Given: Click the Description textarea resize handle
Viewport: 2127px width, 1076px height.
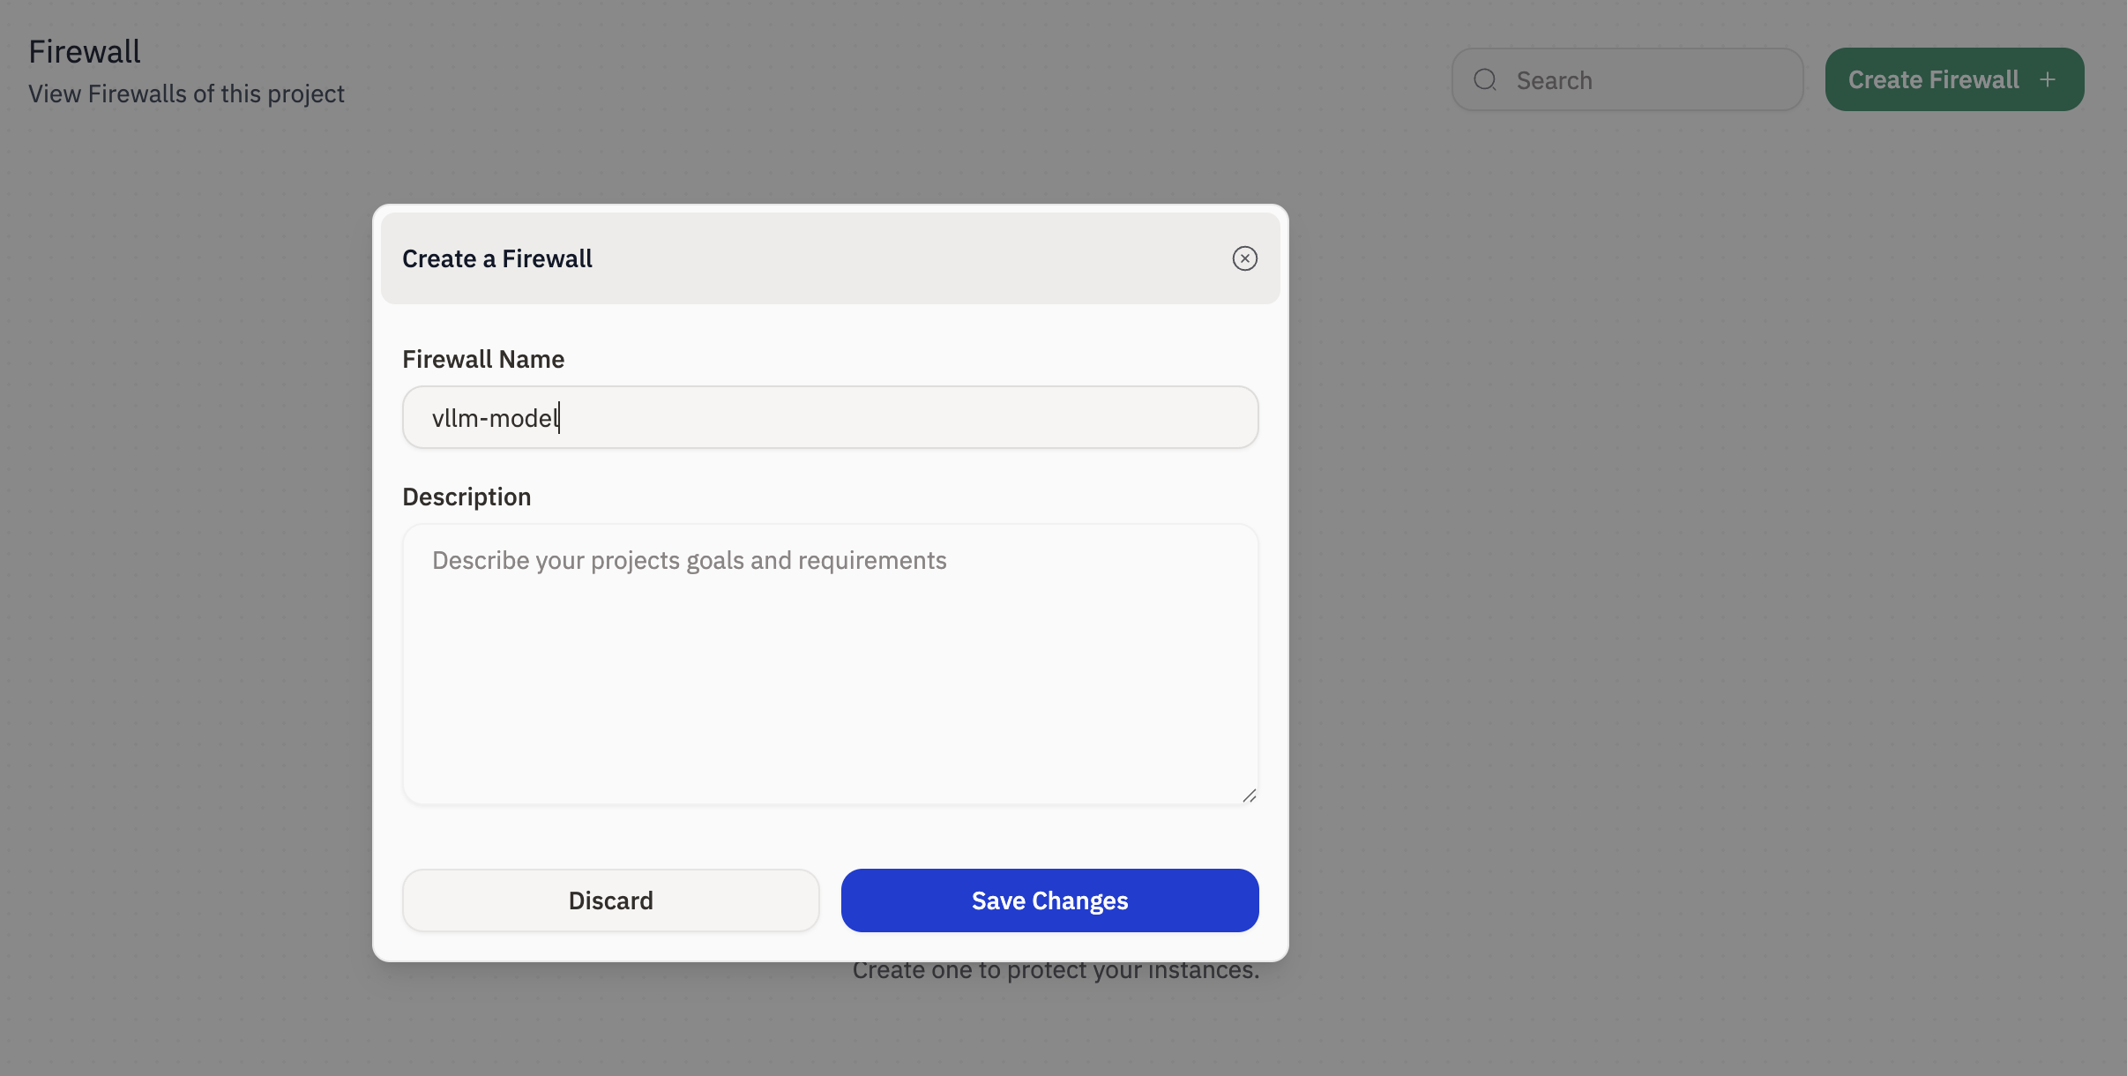Looking at the screenshot, I should 1249,796.
